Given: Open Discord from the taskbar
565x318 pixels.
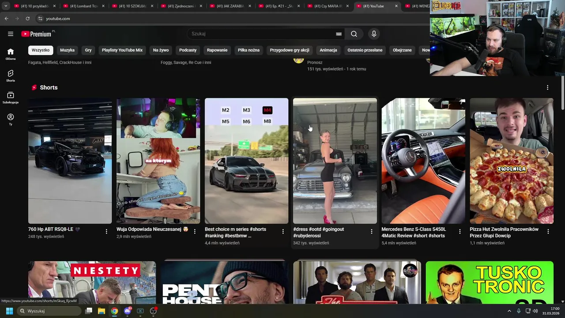Looking at the screenshot, I should 128,311.
